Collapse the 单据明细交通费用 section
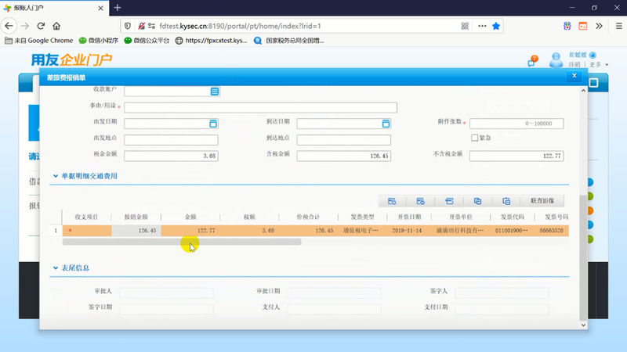 tap(56, 176)
